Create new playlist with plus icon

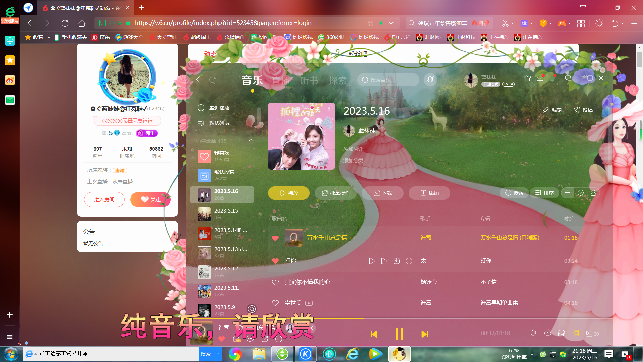pyautogui.click(x=240, y=140)
